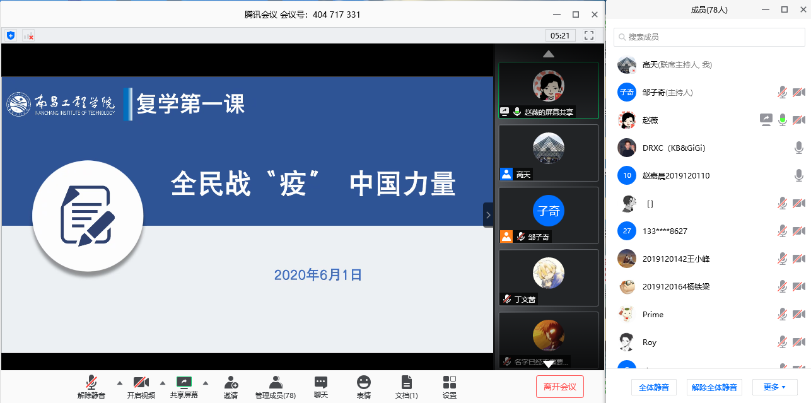Image resolution: width=811 pixels, height=403 pixels.
Task: Select member 赵薇 in the member list
Action: click(650, 120)
